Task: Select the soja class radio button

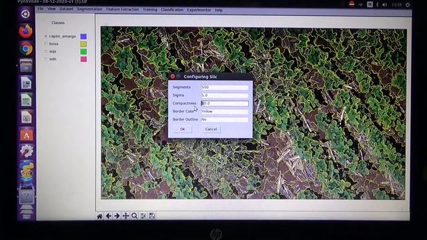Action: 46,51
